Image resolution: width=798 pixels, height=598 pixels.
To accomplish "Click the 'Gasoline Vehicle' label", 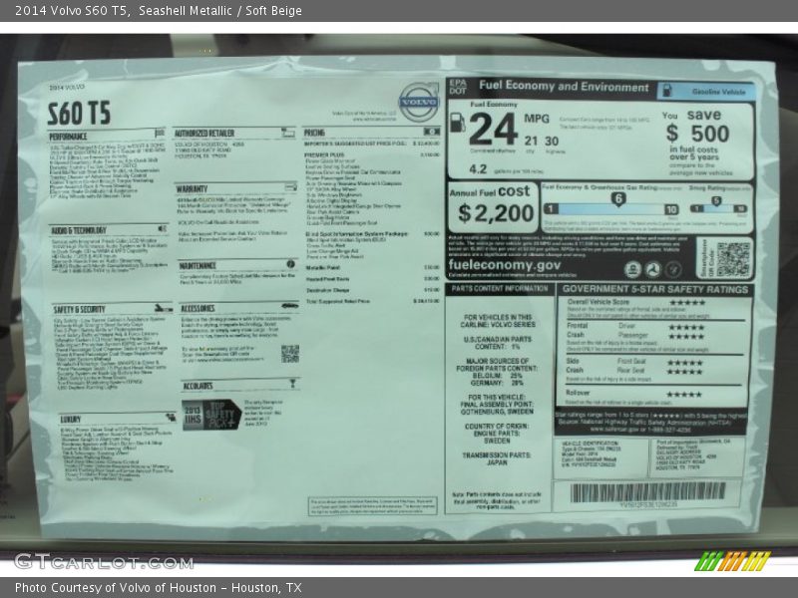I will coord(718,92).
